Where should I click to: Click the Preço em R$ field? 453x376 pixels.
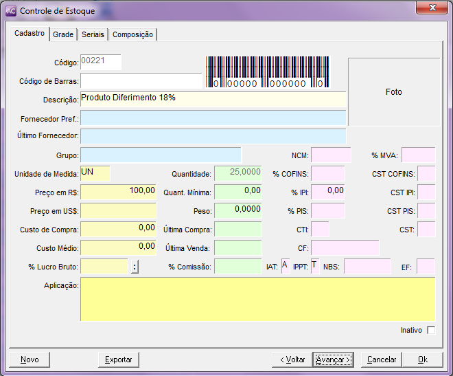[119, 192]
